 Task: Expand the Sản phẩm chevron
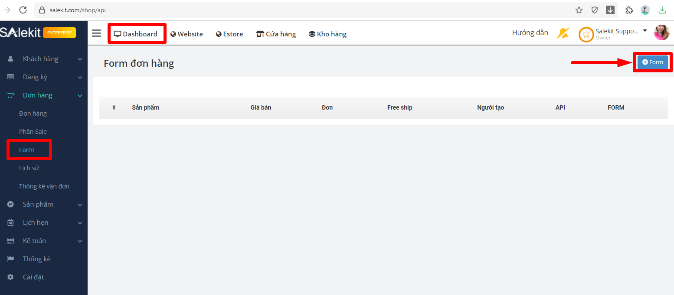[x=80, y=205]
